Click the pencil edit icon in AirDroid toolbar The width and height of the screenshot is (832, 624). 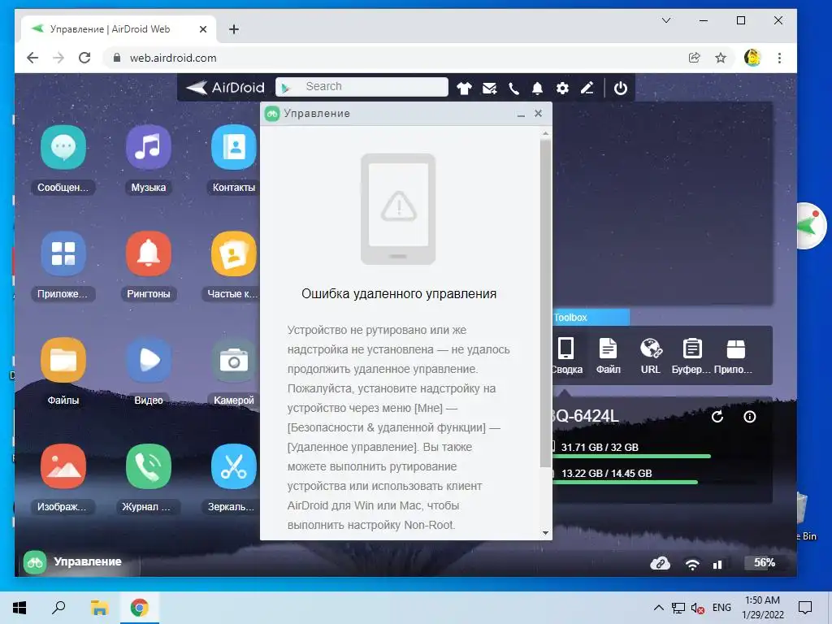587,88
